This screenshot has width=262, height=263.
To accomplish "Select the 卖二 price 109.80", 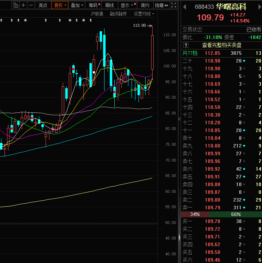I will tap(213, 200).
